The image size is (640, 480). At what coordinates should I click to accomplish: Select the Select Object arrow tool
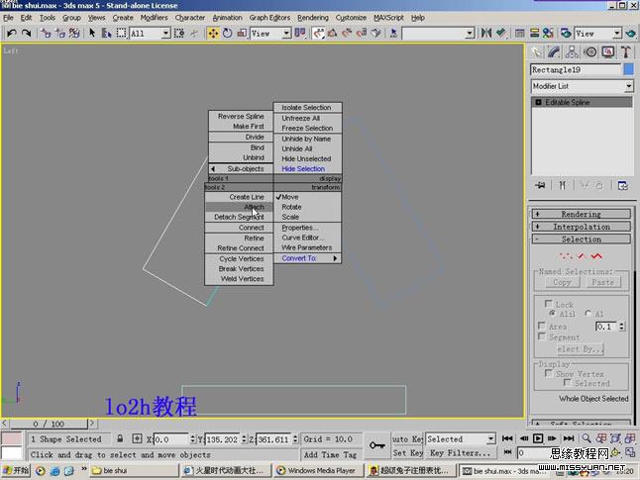[92, 33]
